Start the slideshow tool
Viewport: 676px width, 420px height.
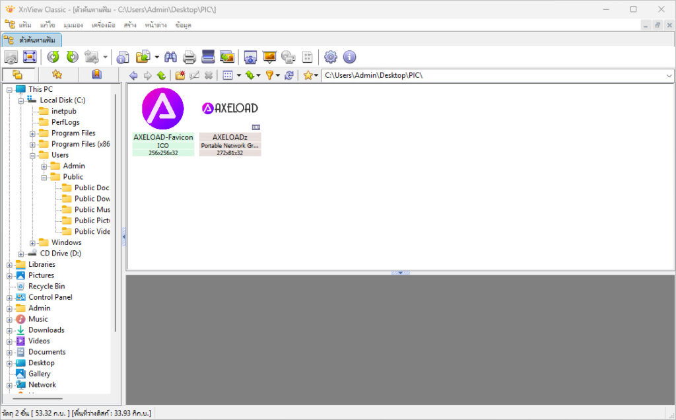(269, 57)
